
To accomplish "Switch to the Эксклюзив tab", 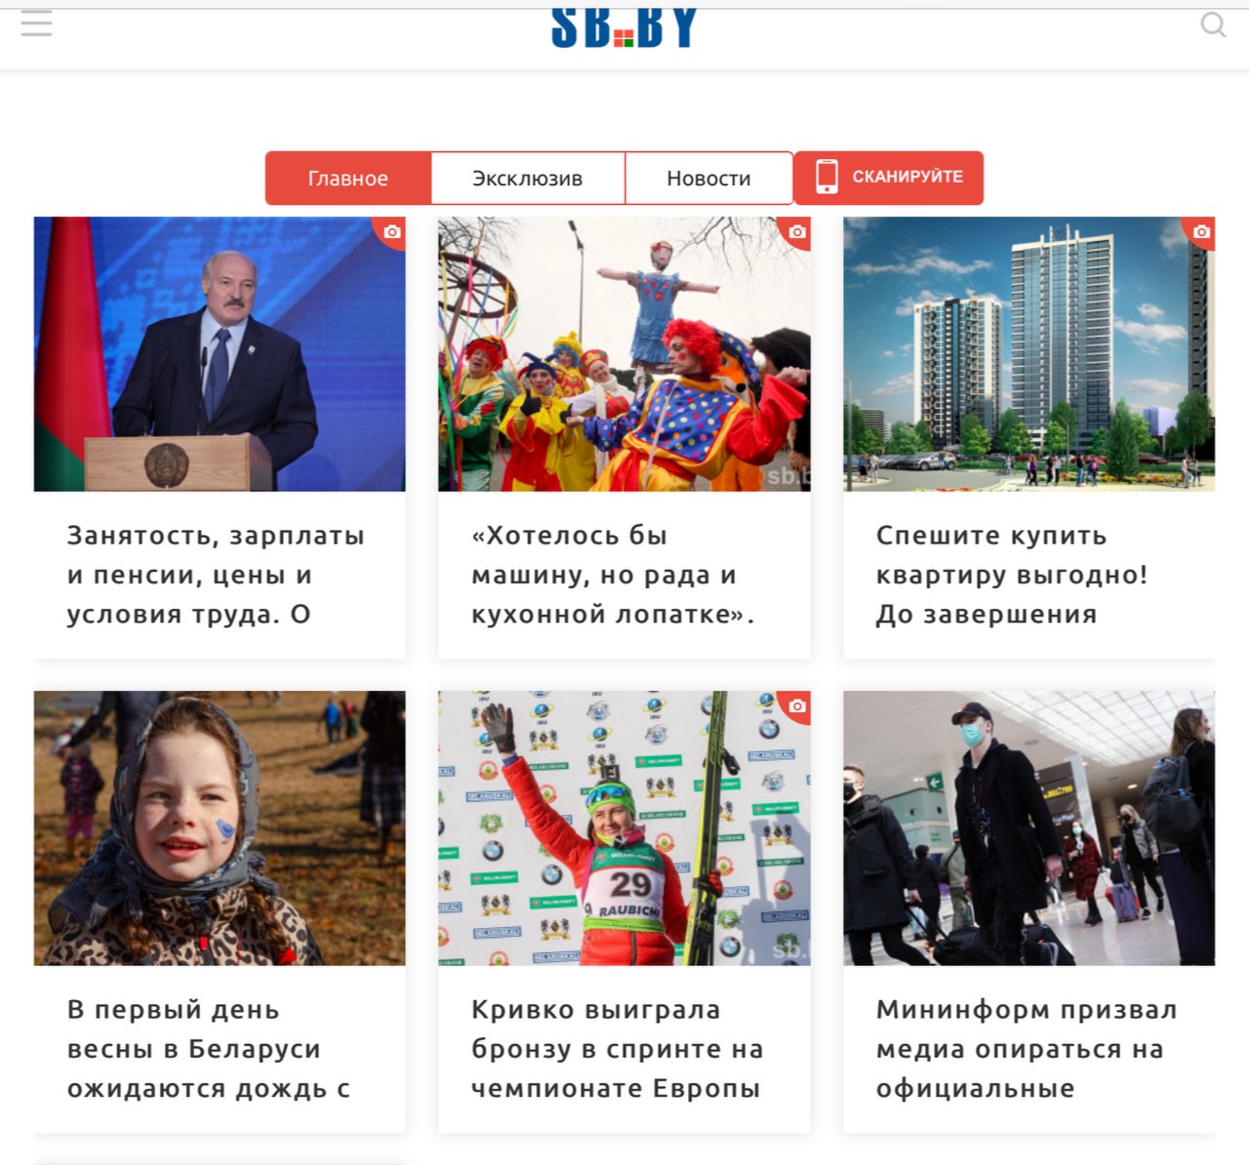I will (528, 179).
